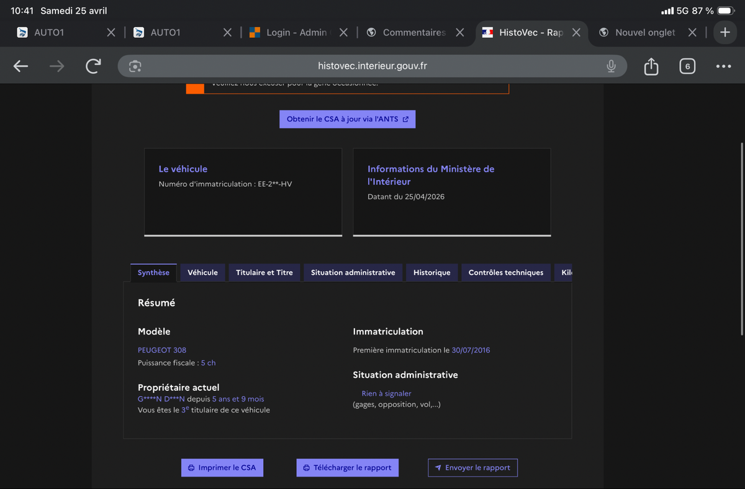
Task: Close the HistoVec tab
Action: point(576,32)
